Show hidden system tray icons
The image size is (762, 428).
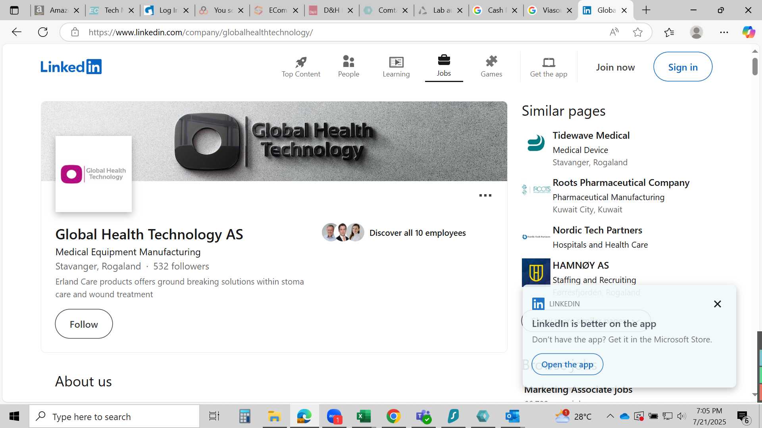tap(610, 416)
